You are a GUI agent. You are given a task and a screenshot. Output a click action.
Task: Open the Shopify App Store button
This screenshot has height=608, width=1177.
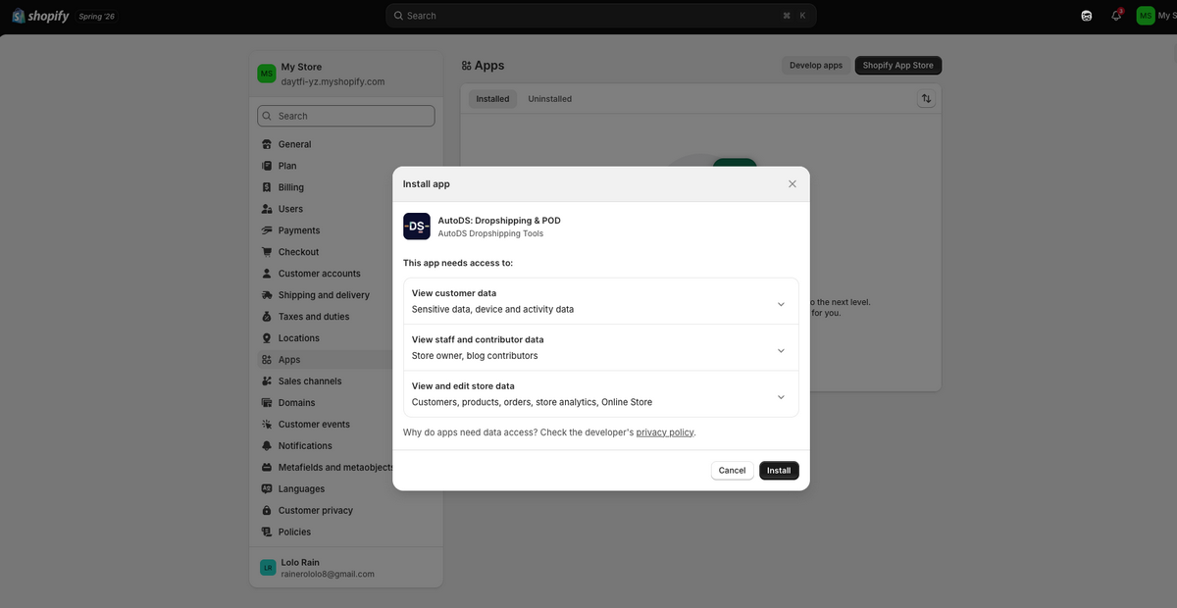coord(898,66)
